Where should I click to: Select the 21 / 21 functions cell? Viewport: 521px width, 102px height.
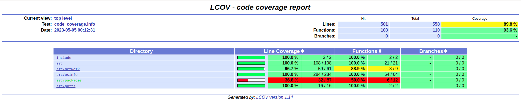pyautogui.click(x=384, y=63)
